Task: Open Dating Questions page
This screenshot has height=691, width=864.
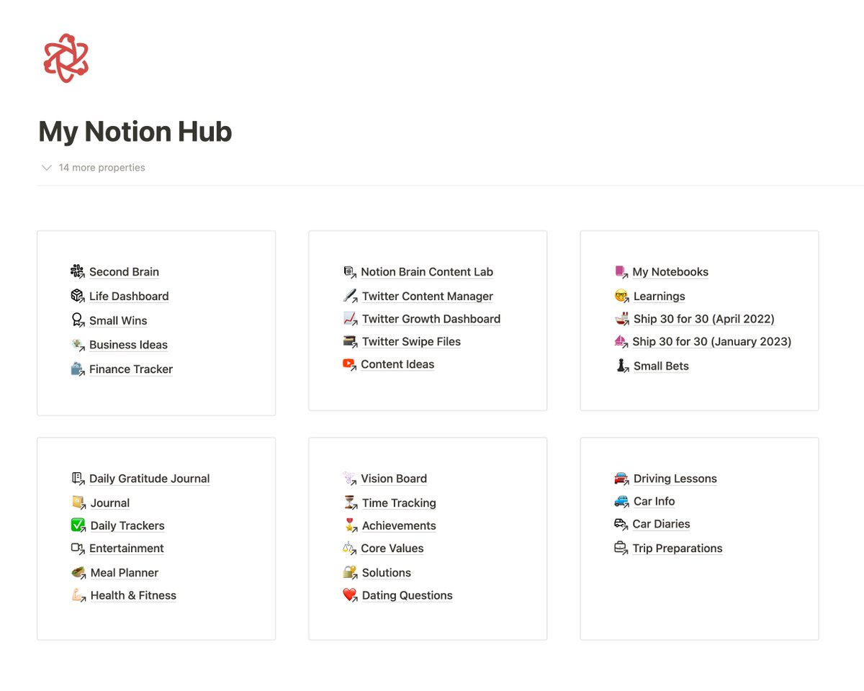Action: [408, 595]
